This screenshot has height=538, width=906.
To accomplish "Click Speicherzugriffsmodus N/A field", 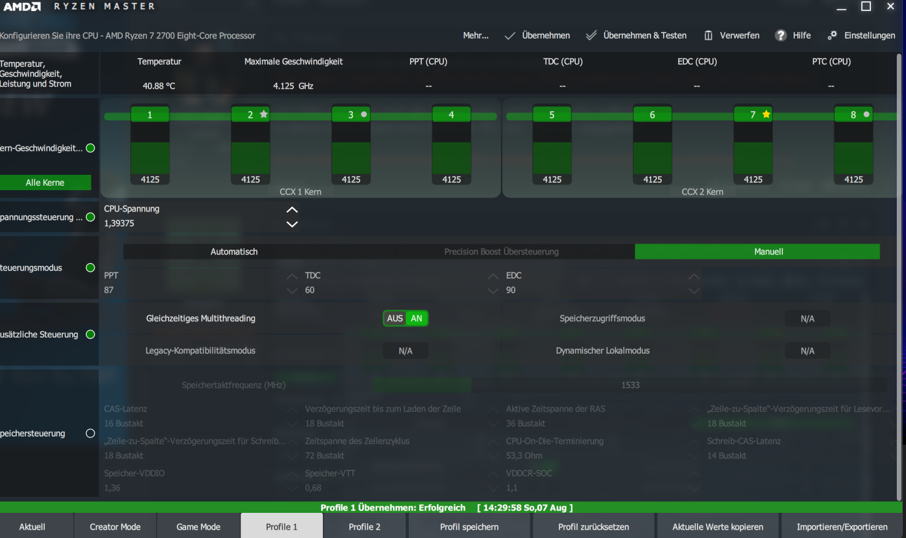I will 808,318.
